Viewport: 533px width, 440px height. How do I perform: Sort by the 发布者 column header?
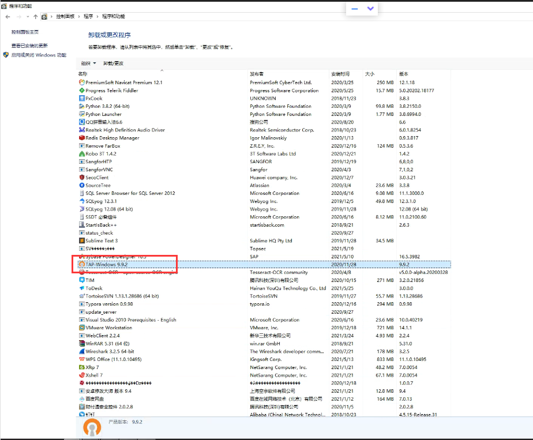[288, 74]
